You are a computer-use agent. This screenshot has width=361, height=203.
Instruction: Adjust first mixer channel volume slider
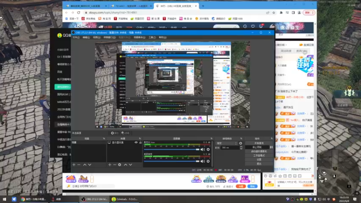pyautogui.click(x=172, y=150)
